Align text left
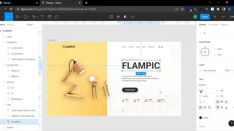This screenshot has height=131, width=234. point(201,108)
